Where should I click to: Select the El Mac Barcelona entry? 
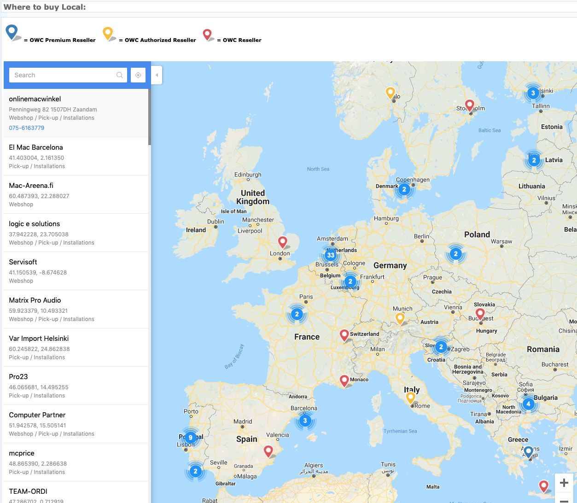(76, 156)
